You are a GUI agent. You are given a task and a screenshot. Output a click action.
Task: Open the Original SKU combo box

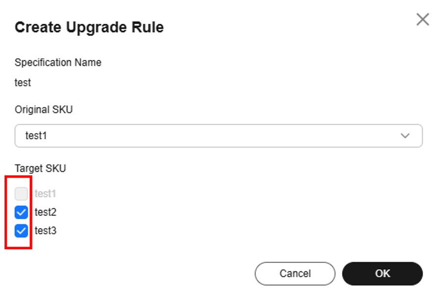(218, 136)
